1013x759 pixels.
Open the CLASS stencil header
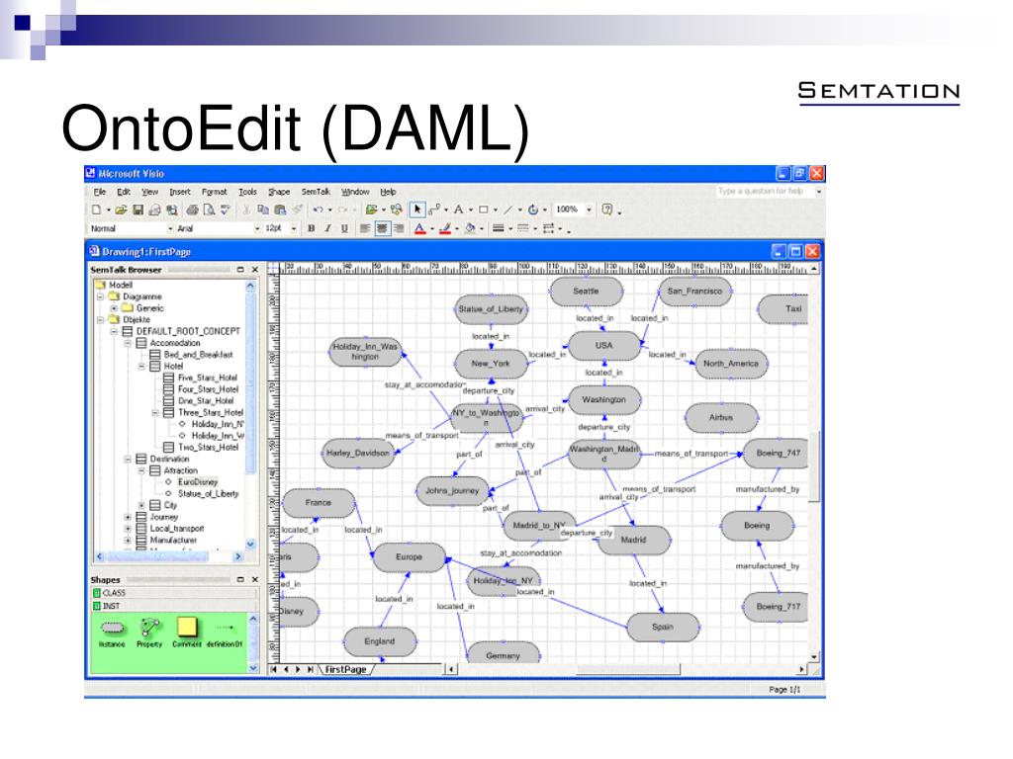point(174,593)
